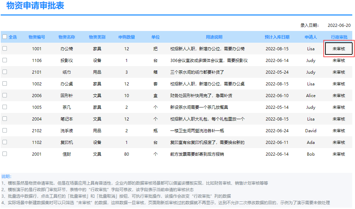Click the date 2022-06-10 cell
The image size is (355, 209).
coord(277,96)
